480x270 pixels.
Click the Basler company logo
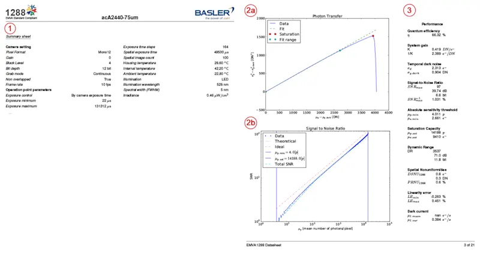(214, 13)
